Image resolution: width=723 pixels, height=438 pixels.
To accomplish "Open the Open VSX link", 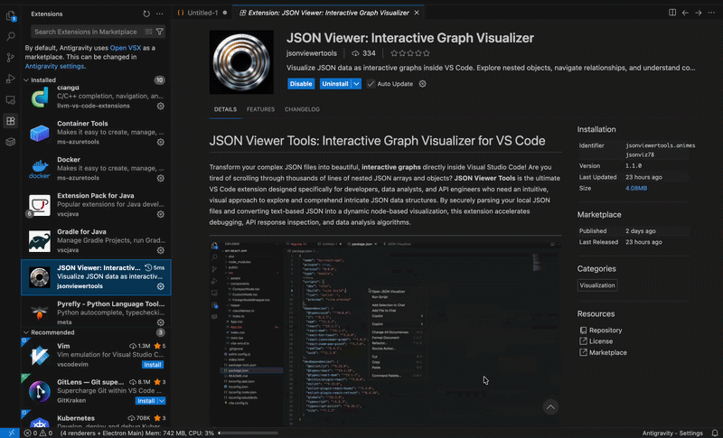I will [126, 48].
